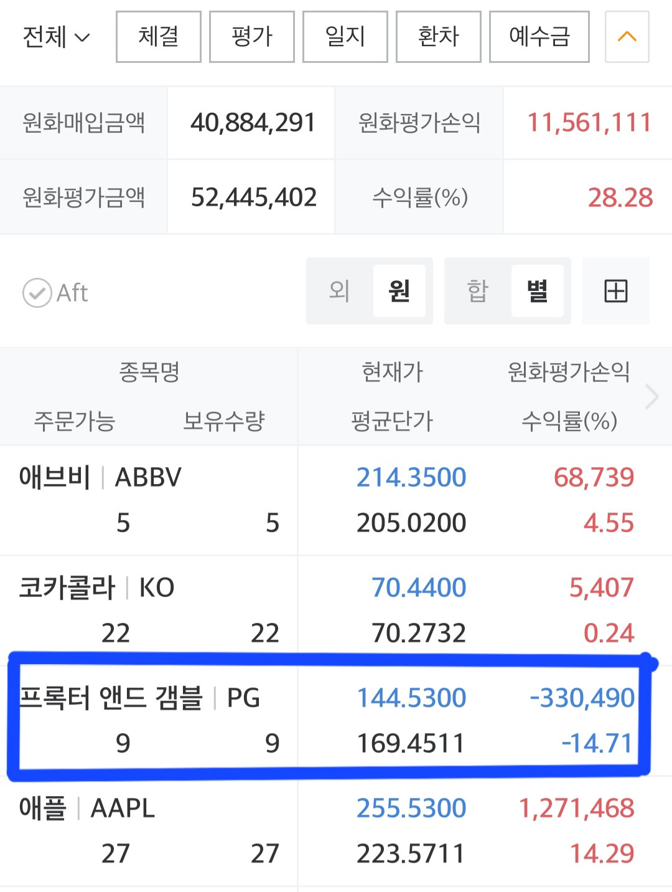Switch to the 환차 tab
Screen dimensions: 672x892
tap(439, 37)
